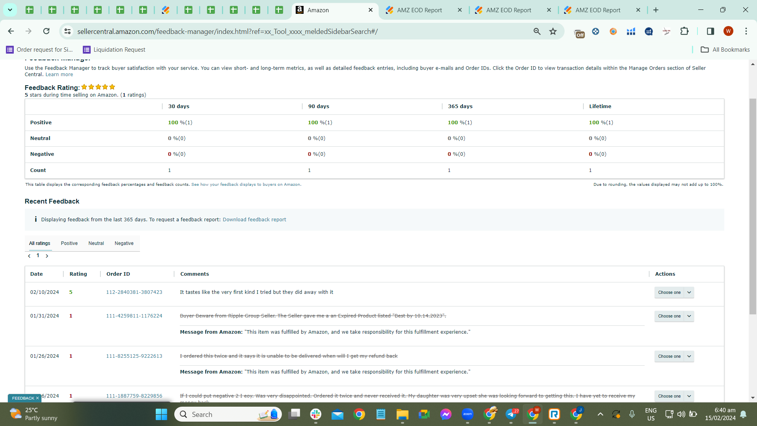757x426 pixels.
Task: Open the Windows Start menu
Action: 161,414
